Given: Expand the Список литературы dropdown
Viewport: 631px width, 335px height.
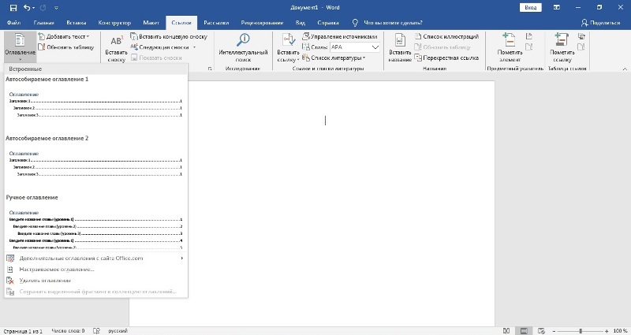Looking at the screenshot, I should pos(364,58).
